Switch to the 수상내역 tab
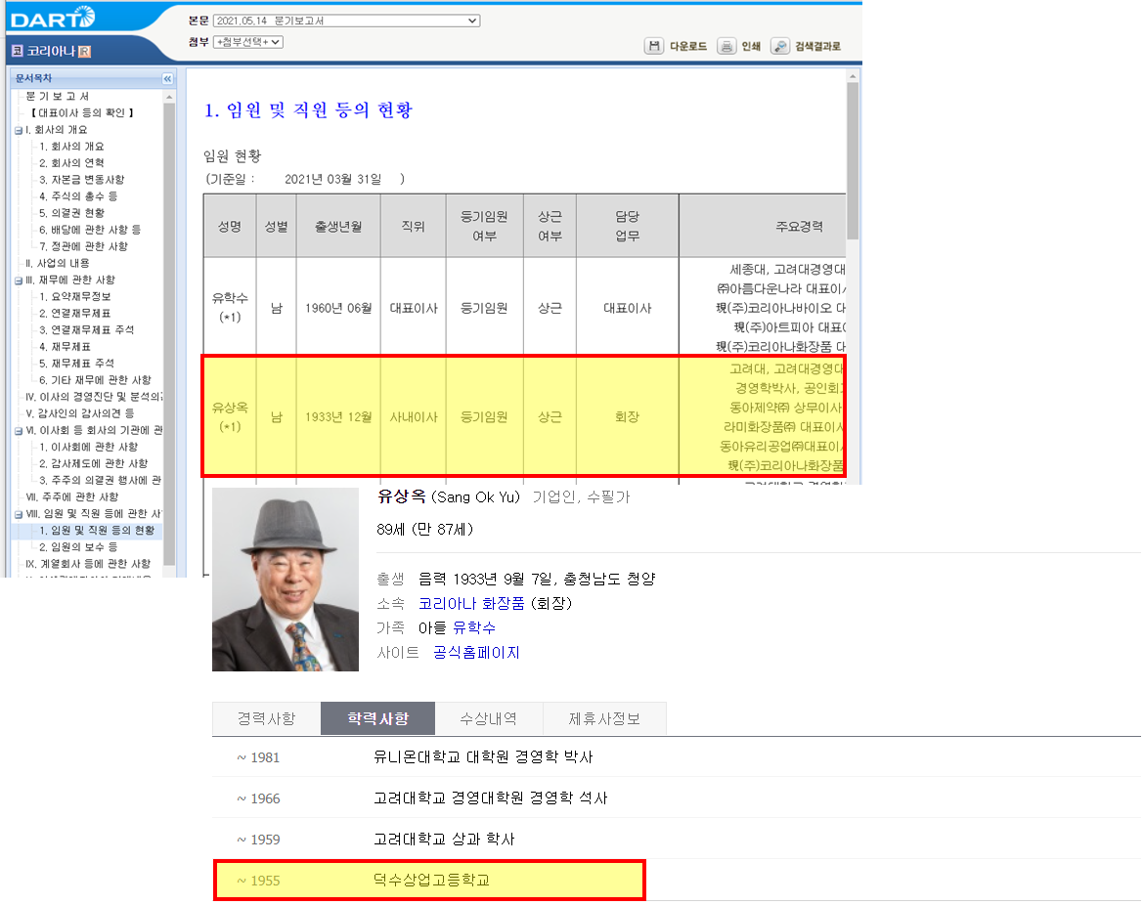Viewport: 1144px width, 905px height. click(x=489, y=719)
